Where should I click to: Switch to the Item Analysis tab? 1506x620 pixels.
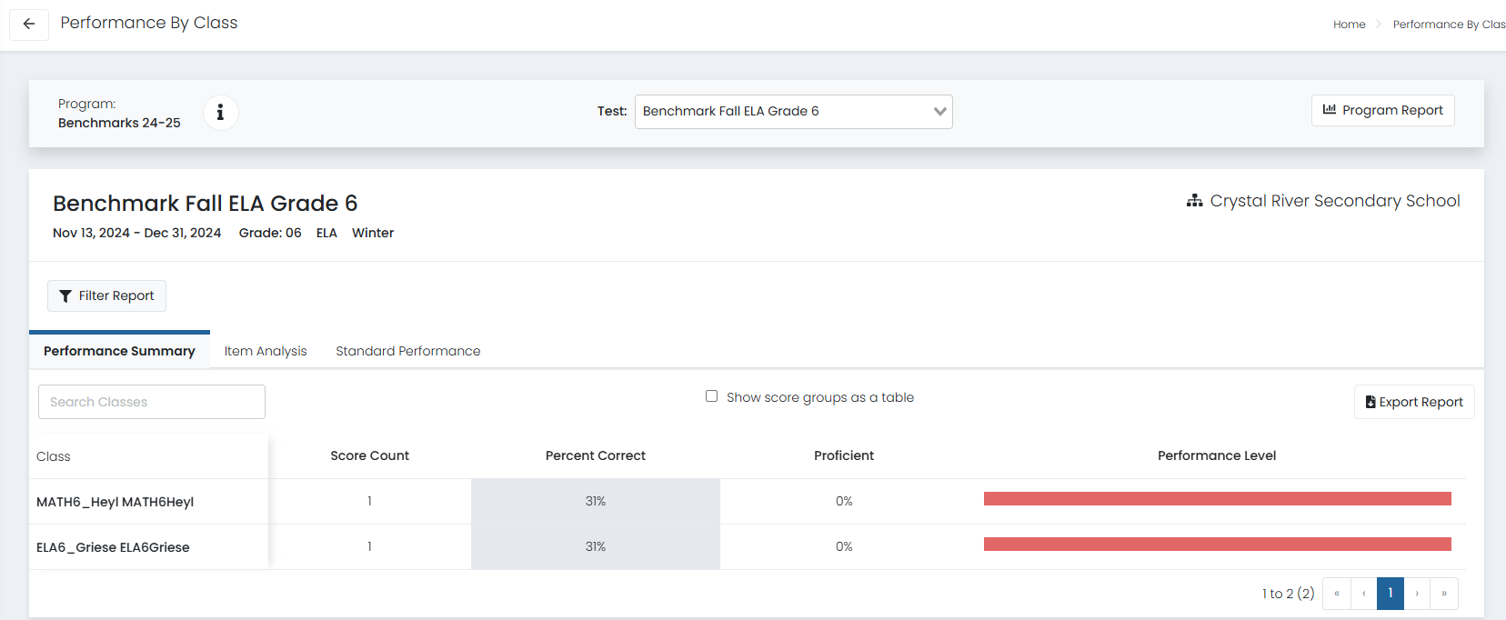tap(266, 351)
